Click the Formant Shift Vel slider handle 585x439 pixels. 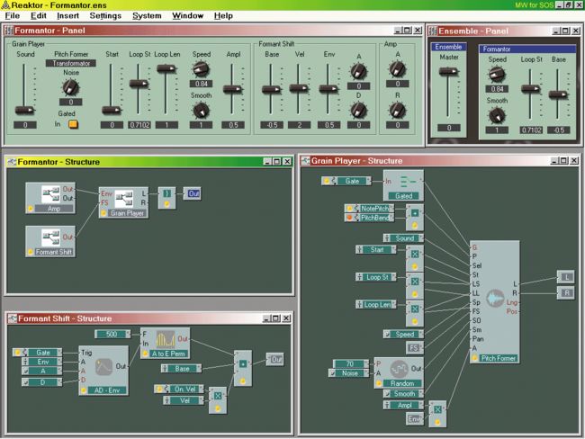click(299, 88)
